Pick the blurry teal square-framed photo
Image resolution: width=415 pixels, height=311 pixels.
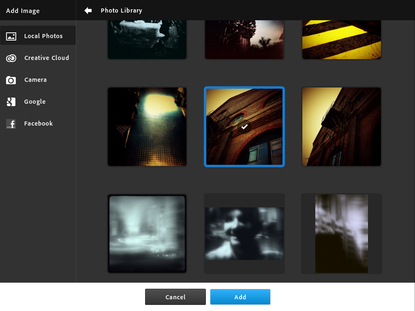(147, 234)
